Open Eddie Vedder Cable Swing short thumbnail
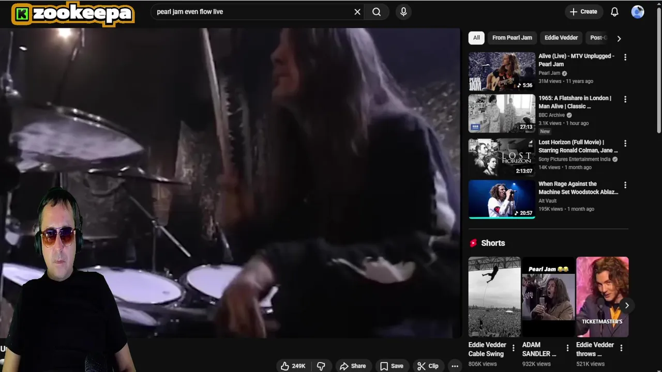Viewport: 662px width, 372px height. point(494,297)
